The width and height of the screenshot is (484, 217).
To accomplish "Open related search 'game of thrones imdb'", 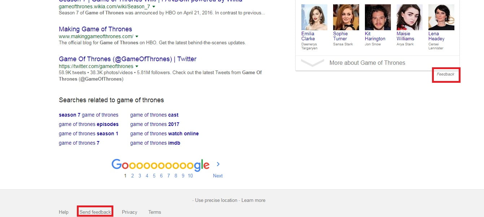I will pyautogui.click(x=155, y=143).
